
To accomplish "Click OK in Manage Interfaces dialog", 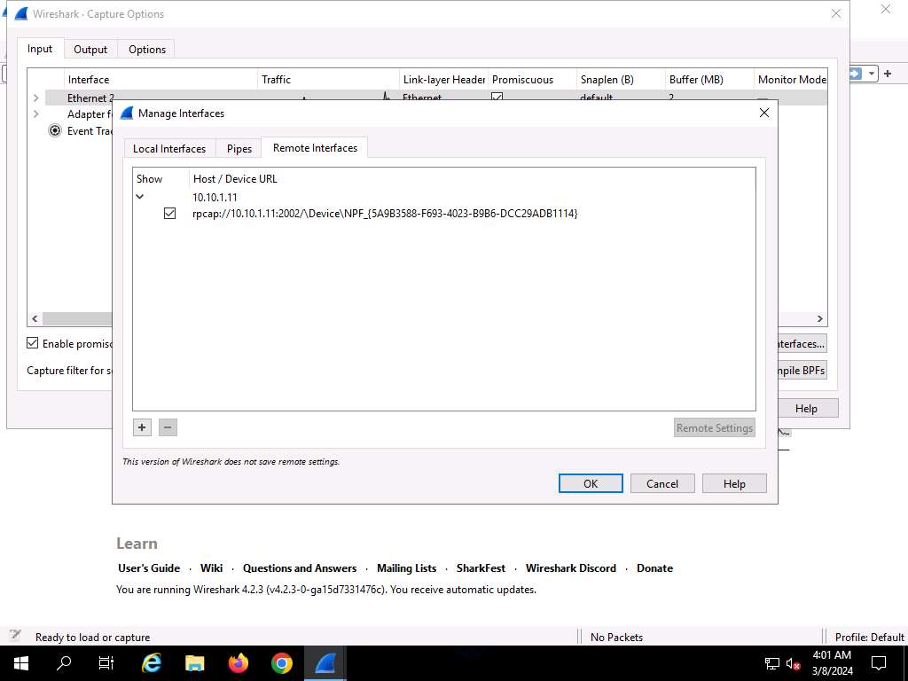I will 591,483.
